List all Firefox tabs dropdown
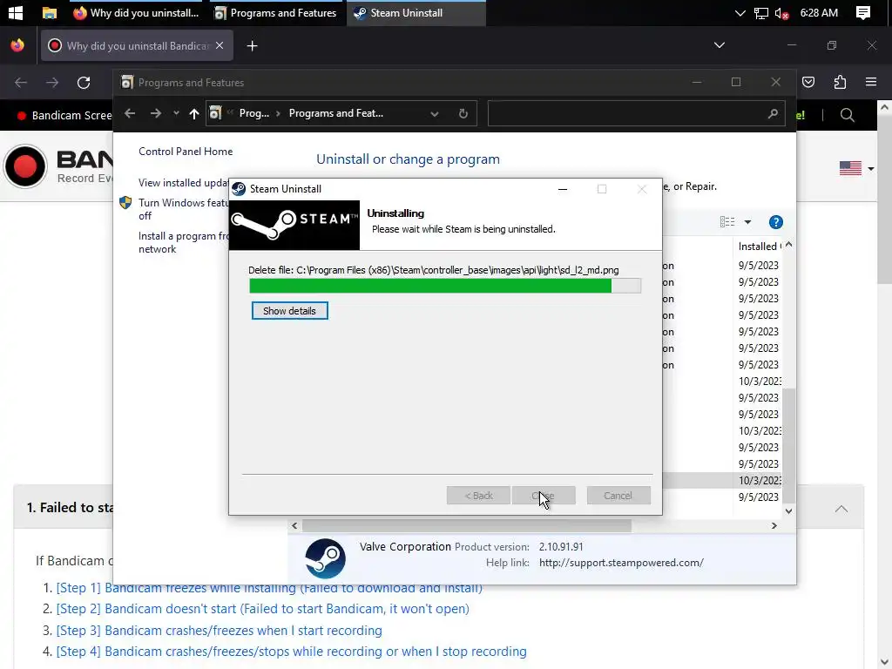 coord(719,45)
